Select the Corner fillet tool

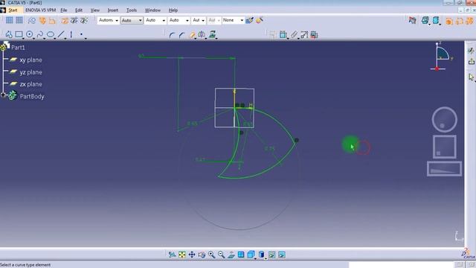tap(172, 35)
